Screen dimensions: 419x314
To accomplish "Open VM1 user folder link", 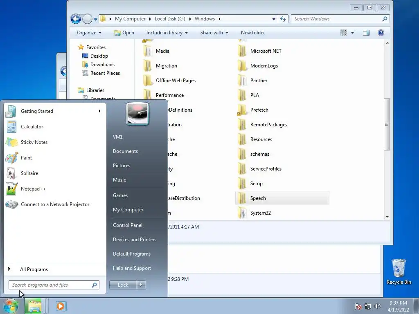I will click(117, 137).
